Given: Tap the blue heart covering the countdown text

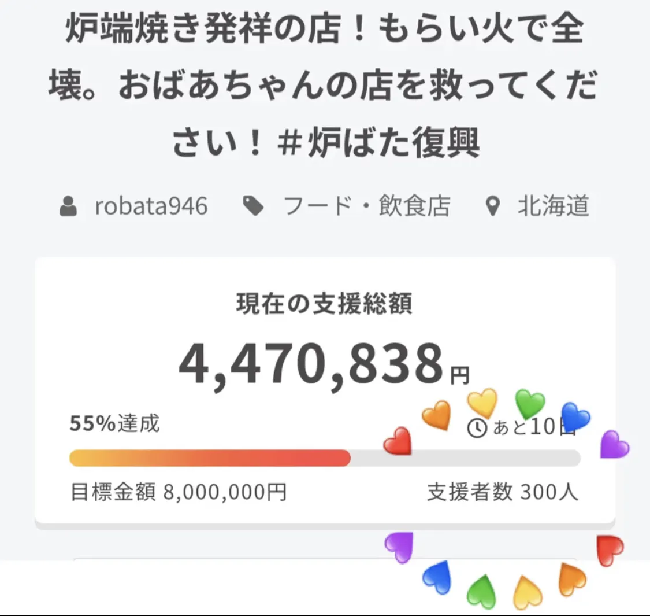Looking at the screenshot, I should (575, 416).
